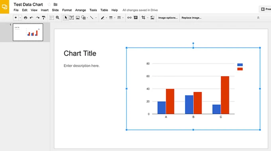Image resolution: width=271 pixels, height=151 pixels.
Task: Click the Image options button
Action: [x=168, y=18]
